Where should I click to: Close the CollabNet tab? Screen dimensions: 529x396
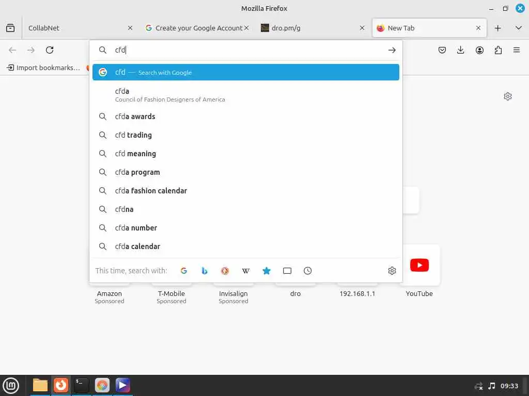(130, 28)
